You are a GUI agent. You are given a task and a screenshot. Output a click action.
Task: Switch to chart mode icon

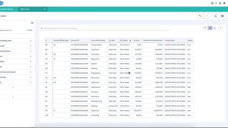point(205,28)
